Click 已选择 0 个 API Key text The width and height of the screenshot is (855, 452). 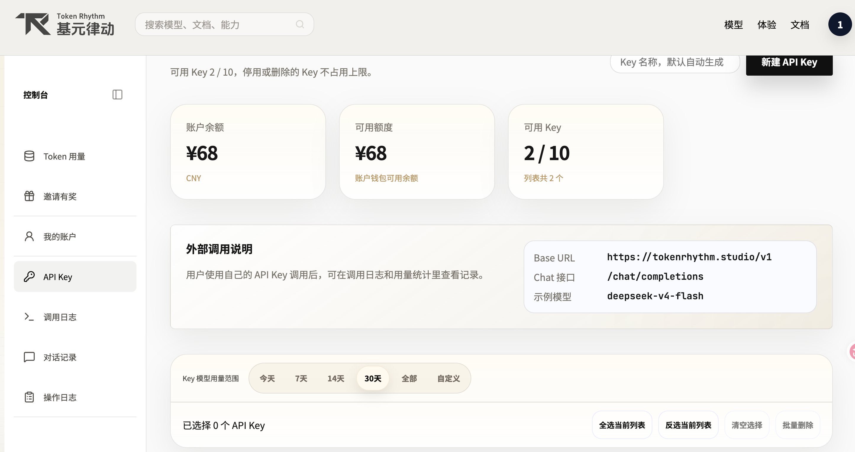224,425
